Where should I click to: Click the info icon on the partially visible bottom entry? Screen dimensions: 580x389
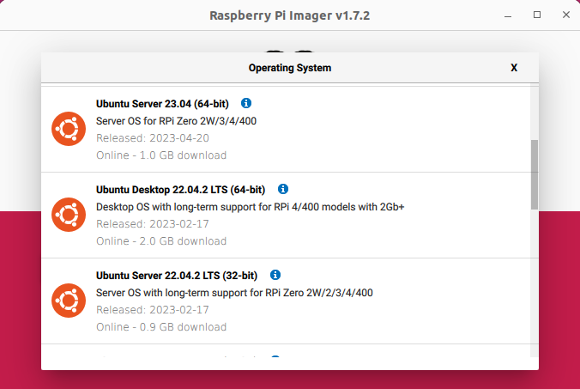(x=275, y=357)
